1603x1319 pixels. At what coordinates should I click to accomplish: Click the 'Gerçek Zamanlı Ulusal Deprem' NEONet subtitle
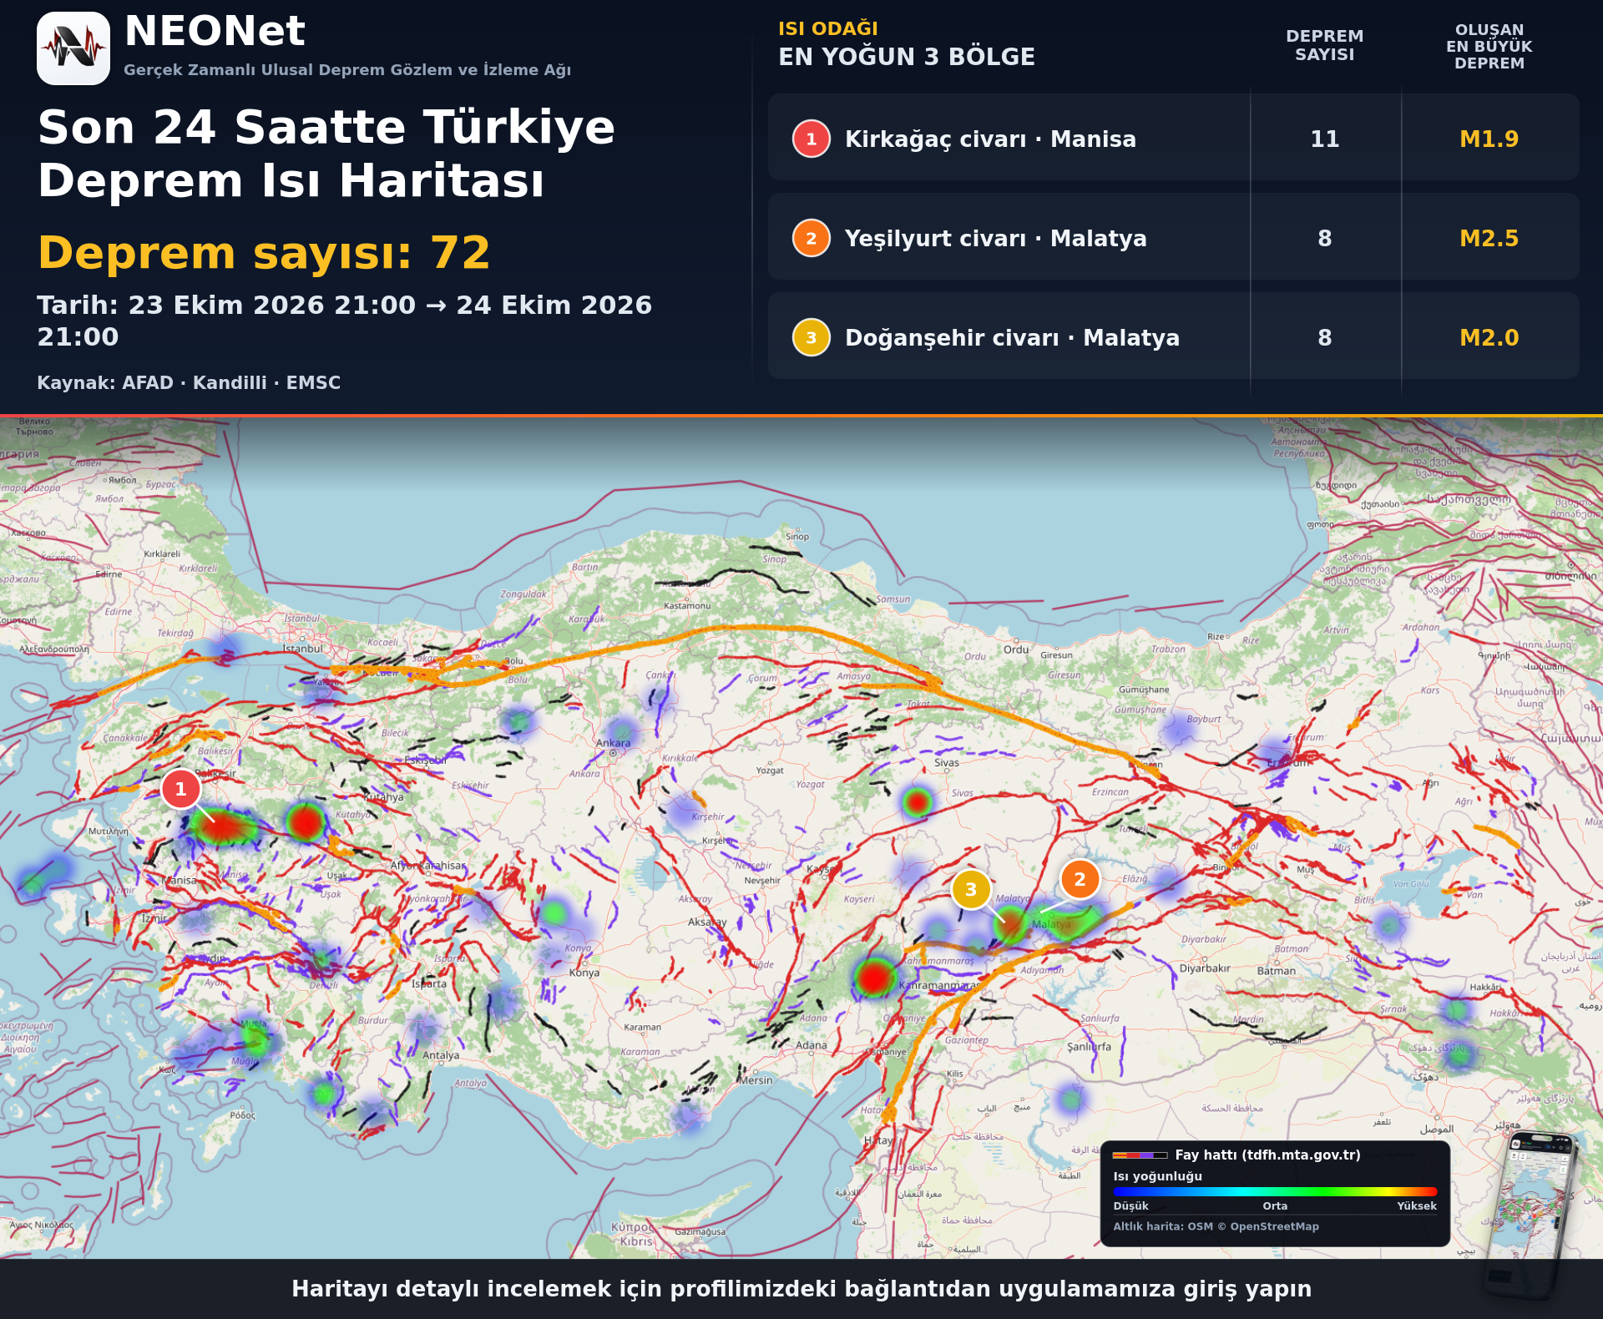[x=347, y=69]
